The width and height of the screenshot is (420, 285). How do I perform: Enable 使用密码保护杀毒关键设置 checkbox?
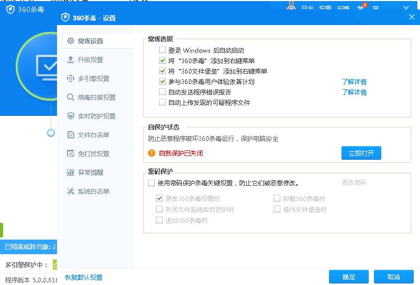151,183
